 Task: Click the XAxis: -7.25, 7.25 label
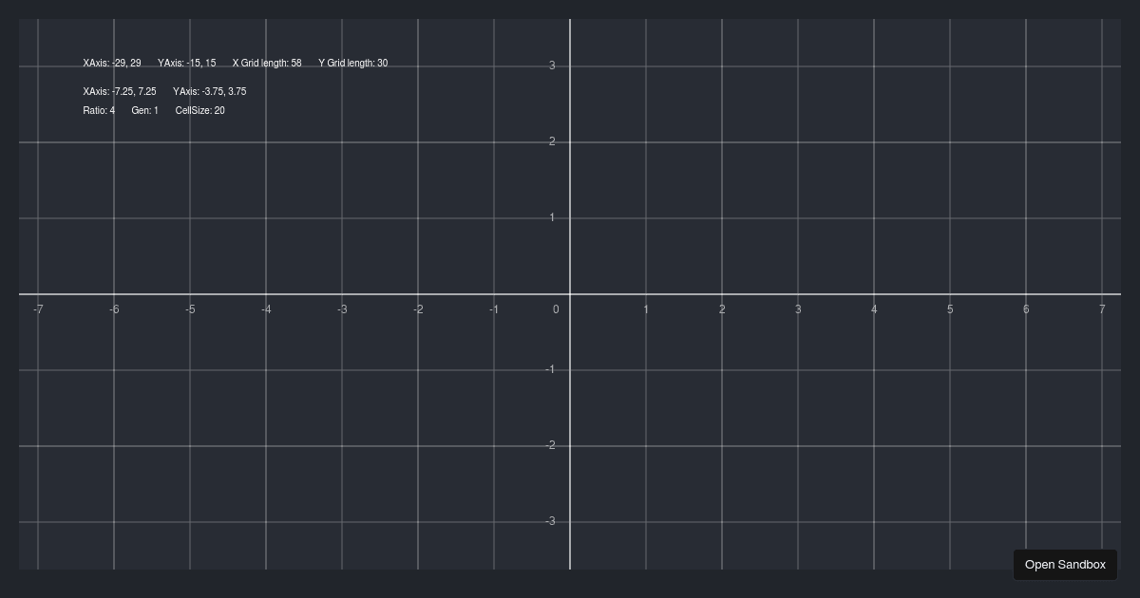[x=118, y=91]
